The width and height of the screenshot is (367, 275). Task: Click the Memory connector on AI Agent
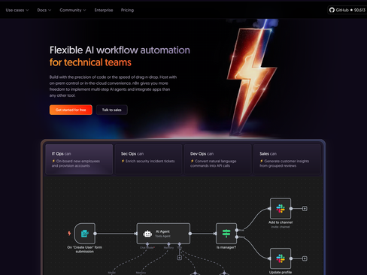pyautogui.click(x=168, y=244)
